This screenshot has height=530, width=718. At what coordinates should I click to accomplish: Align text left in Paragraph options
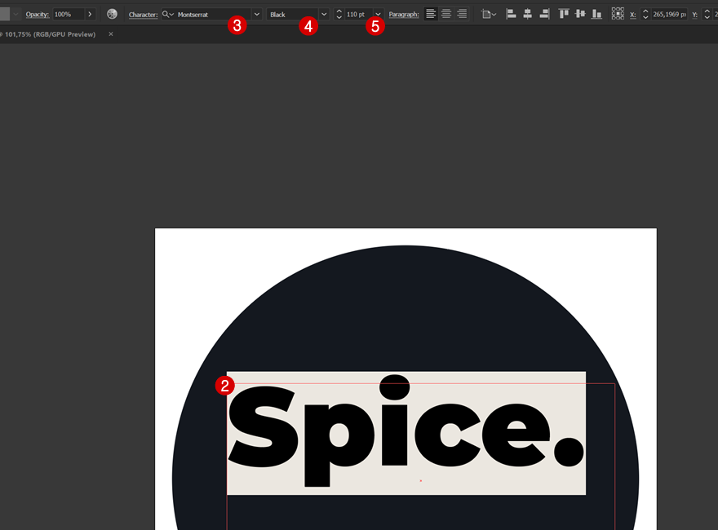431,14
